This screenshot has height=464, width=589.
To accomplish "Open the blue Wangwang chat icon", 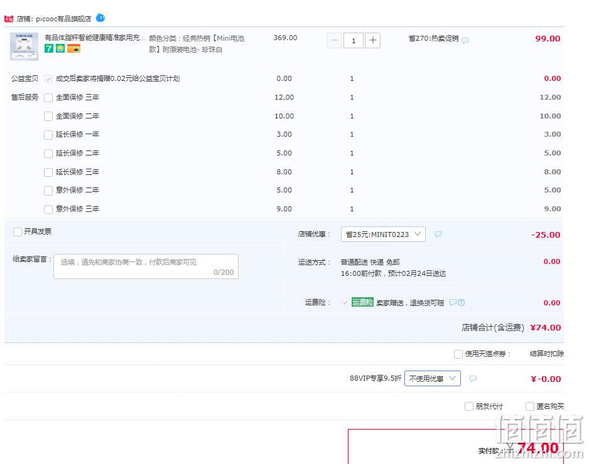I will (x=100, y=18).
